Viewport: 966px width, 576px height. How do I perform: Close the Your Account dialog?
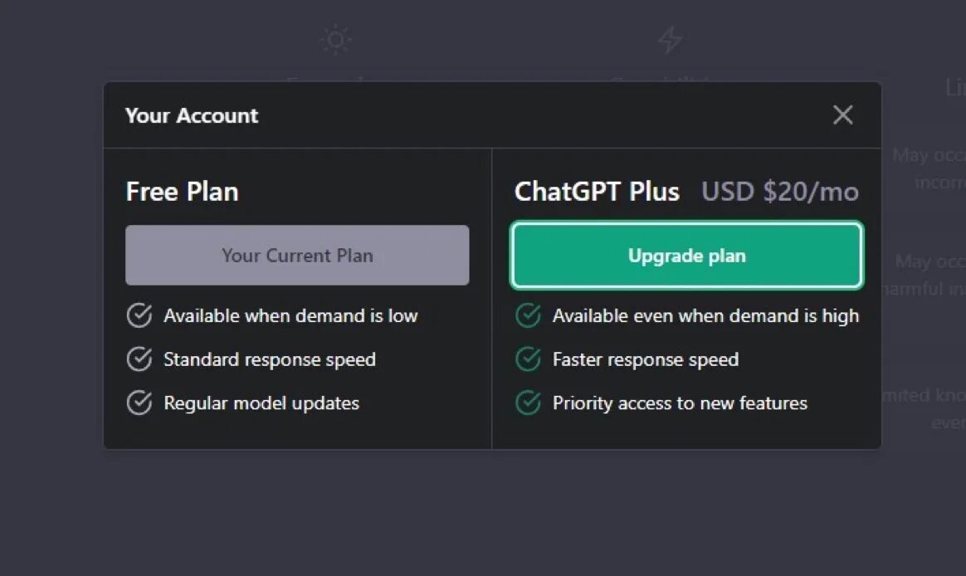point(842,115)
